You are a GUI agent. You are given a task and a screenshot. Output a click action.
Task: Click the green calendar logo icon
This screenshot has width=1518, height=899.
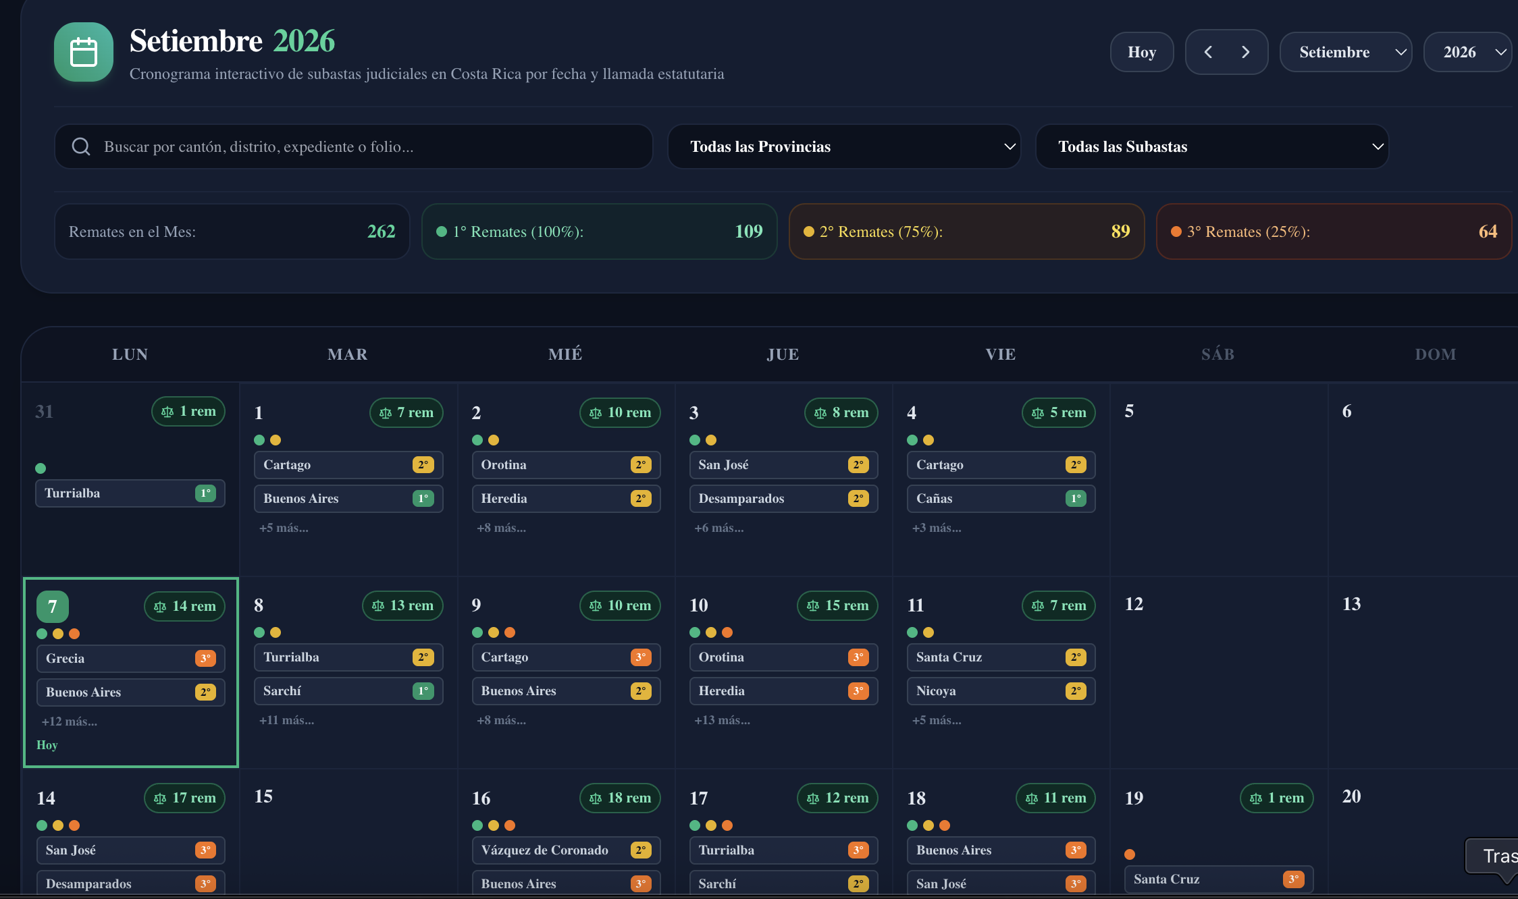[x=84, y=52]
